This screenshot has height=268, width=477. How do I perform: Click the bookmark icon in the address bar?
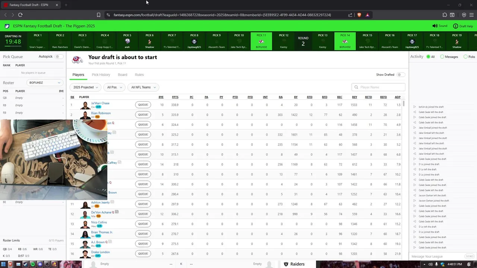click(98, 15)
